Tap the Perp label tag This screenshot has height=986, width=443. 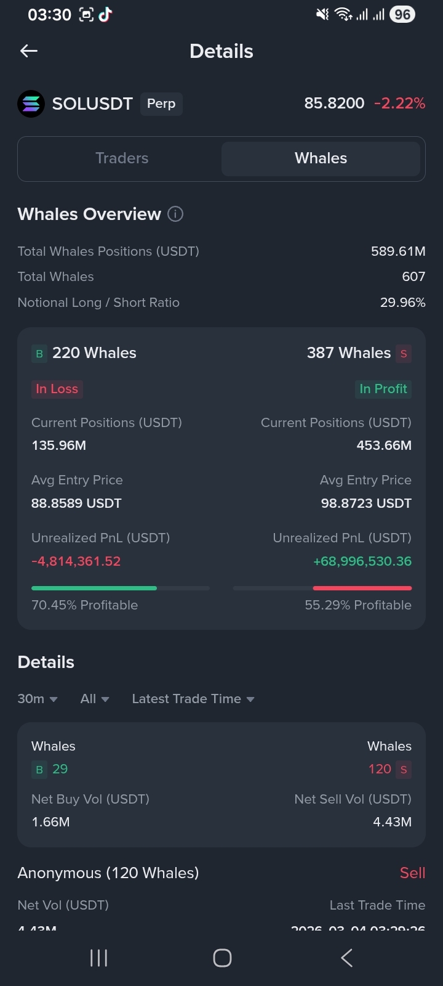coord(161,104)
